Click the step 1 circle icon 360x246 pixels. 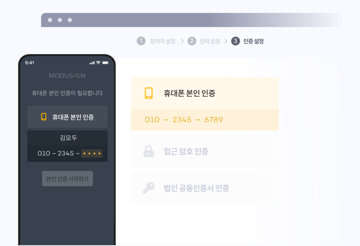coord(141,41)
